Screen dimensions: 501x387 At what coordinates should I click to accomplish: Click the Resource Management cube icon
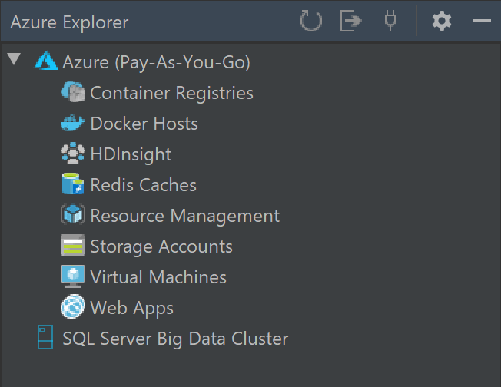(73, 214)
